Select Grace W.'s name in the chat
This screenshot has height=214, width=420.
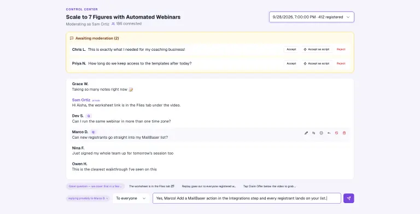(80, 84)
